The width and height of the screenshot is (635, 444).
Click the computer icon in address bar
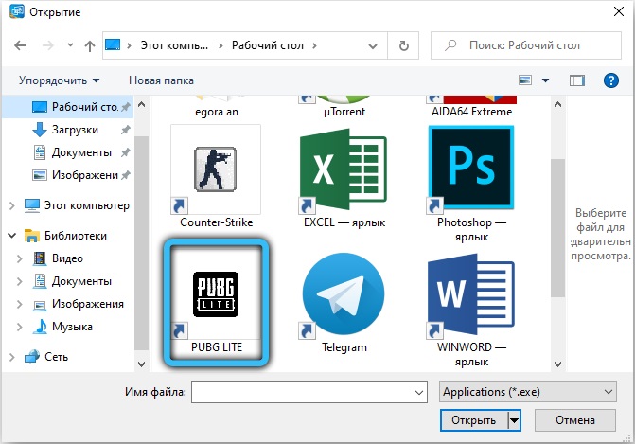pyautogui.click(x=113, y=44)
